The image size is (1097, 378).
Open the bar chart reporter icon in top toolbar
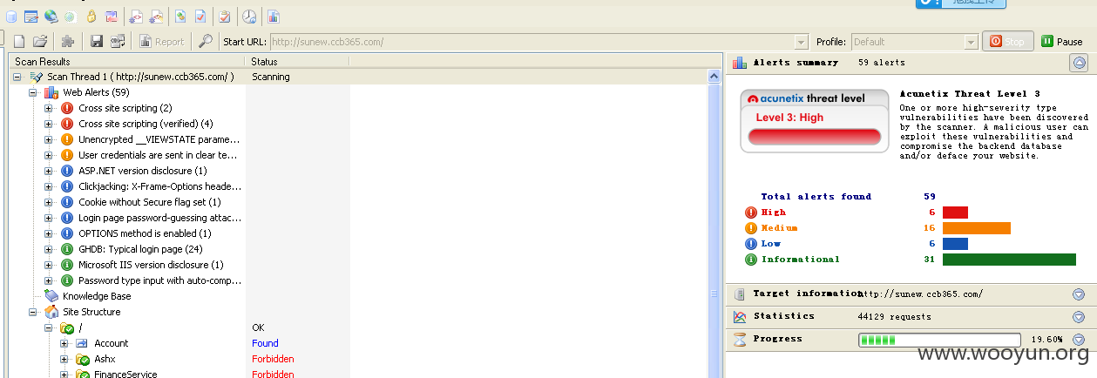tap(273, 16)
